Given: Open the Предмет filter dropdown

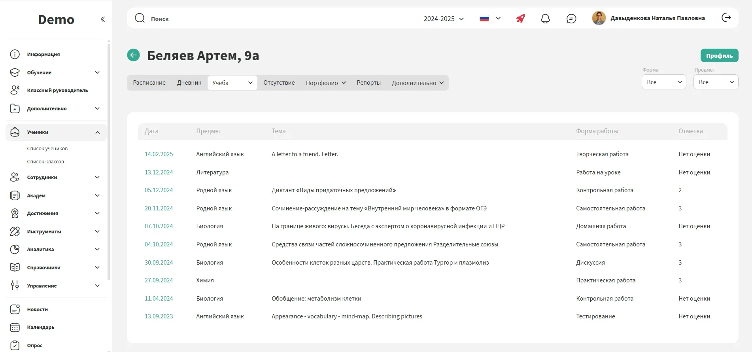Looking at the screenshot, I should point(715,82).
